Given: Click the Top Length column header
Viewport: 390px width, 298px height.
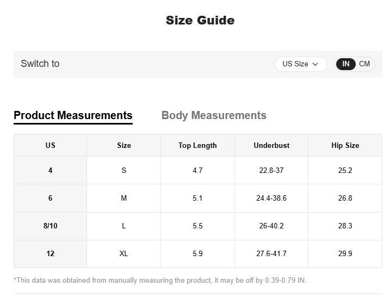Looking at the screenshot, I should [x=197, y=145].
